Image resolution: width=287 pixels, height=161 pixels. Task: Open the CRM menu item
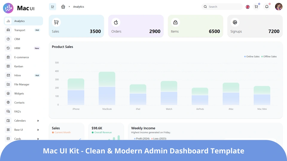pyautogui.click(x=23, y=39)
